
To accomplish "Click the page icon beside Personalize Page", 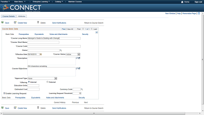I will 199,13.
